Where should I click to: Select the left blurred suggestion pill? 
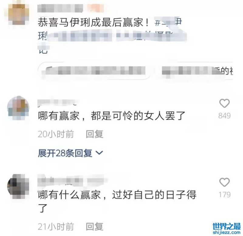(94, 71)
